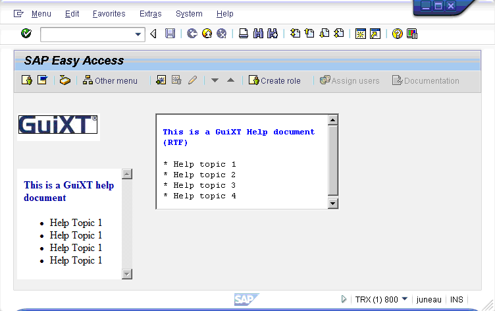Click the Move Favorites Up arrow
This screenshot has height=311, width=495.
pos(231,80)
